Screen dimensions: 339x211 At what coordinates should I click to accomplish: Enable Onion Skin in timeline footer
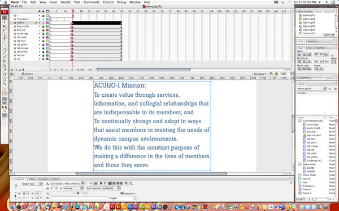[x=55, y=70]
